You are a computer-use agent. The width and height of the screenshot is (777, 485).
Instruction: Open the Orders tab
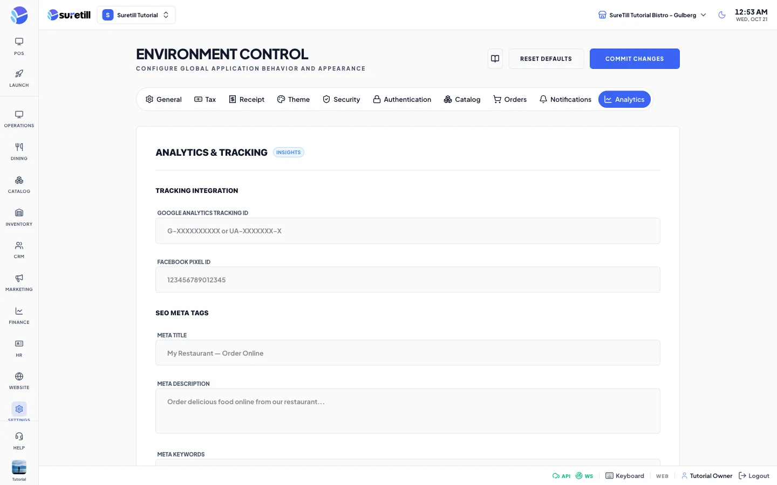click(510, 99)
